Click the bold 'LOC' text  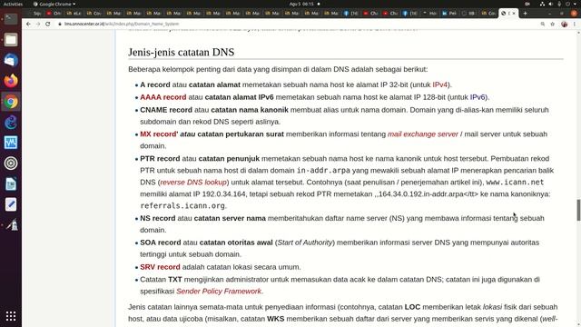(x=412, y=307)
